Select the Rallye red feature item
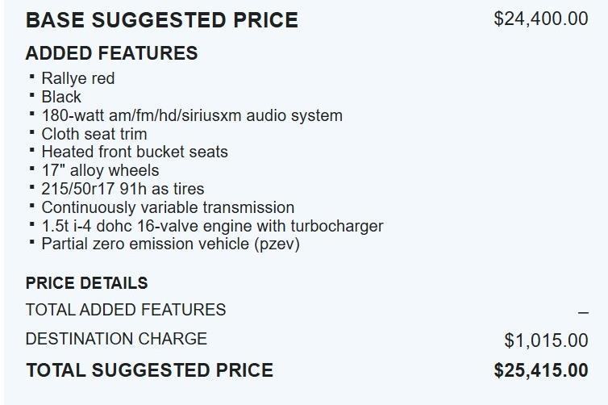This screenshot has height=405, width=608. pyautogui.click(x=78, y=78)
